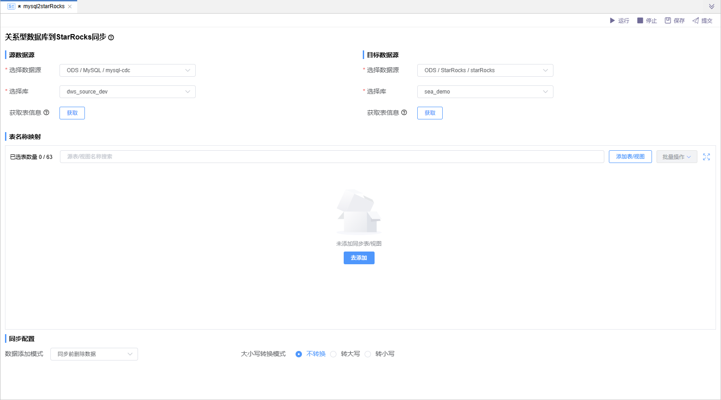
Task: Click help icon beside page title
Action: pyautogui.click(x=111, y=38)
